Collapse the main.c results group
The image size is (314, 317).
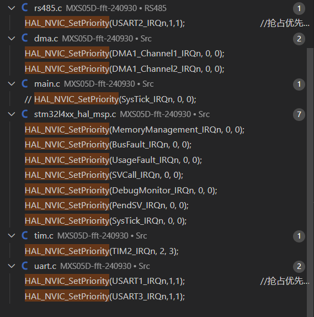[12, 84]
